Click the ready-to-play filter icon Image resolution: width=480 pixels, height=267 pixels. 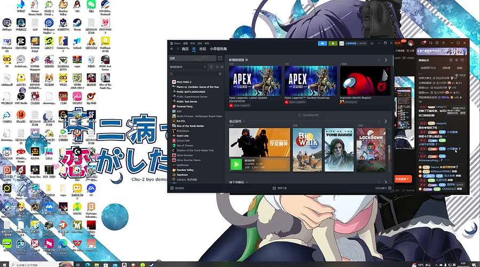pyautogui.click(x=222, y=67)
